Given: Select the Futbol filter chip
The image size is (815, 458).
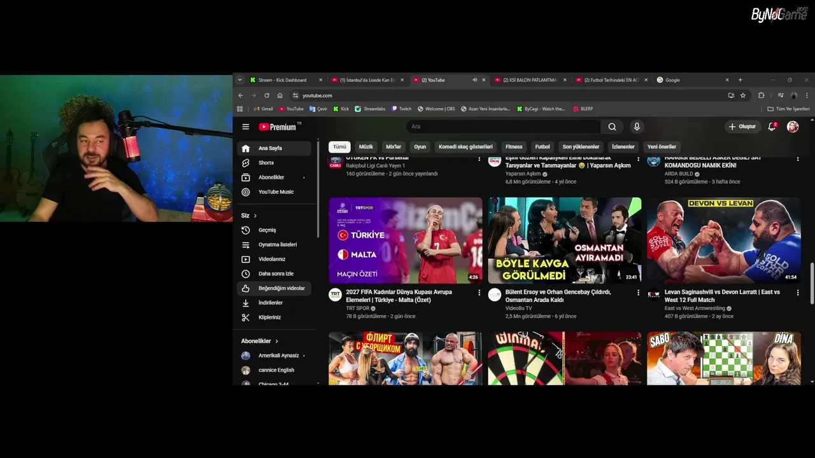Looking at the screenshot, I should click(x=542, y=147).
